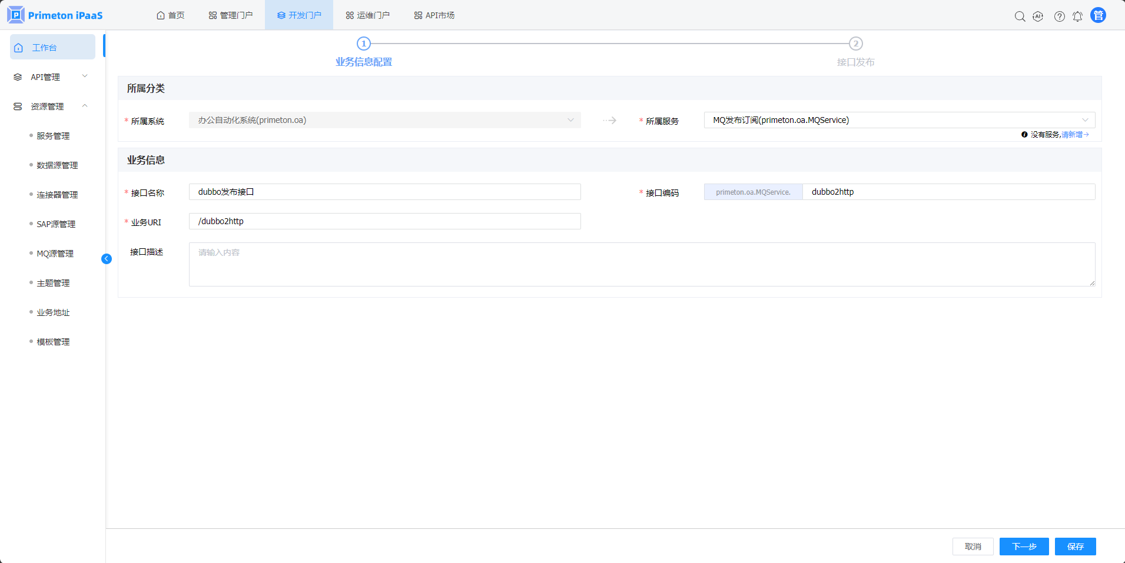Click the 取消 button
This screenshot has width=1125, height=563.
pos(973,547)
